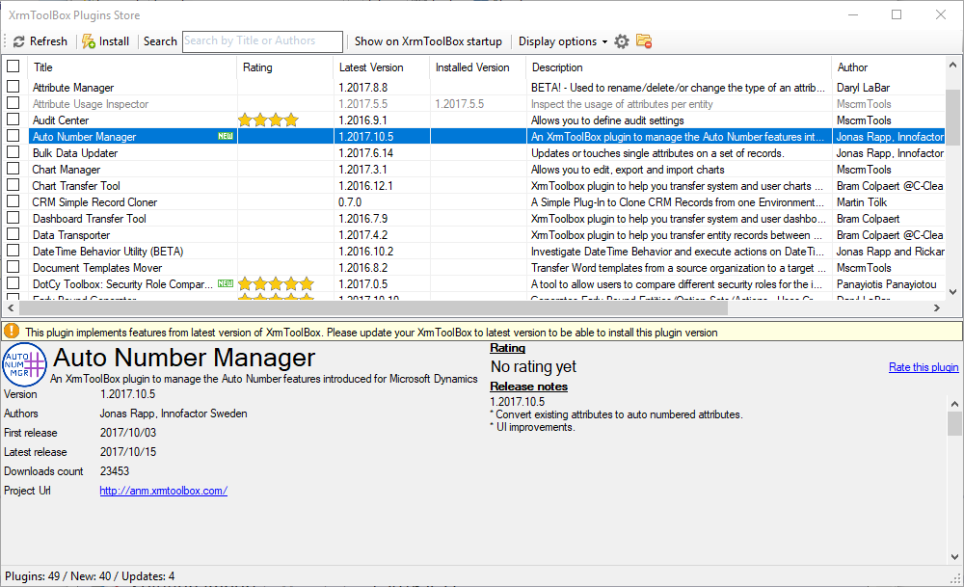Open the Rate this plugin link
The width and height of the screenshot is (964, 587).
click(924, 367)
